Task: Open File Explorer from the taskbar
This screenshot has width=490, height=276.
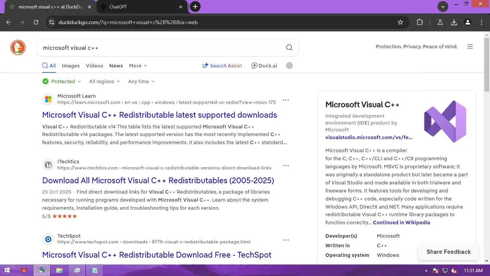Action: [x=59, y=270]
